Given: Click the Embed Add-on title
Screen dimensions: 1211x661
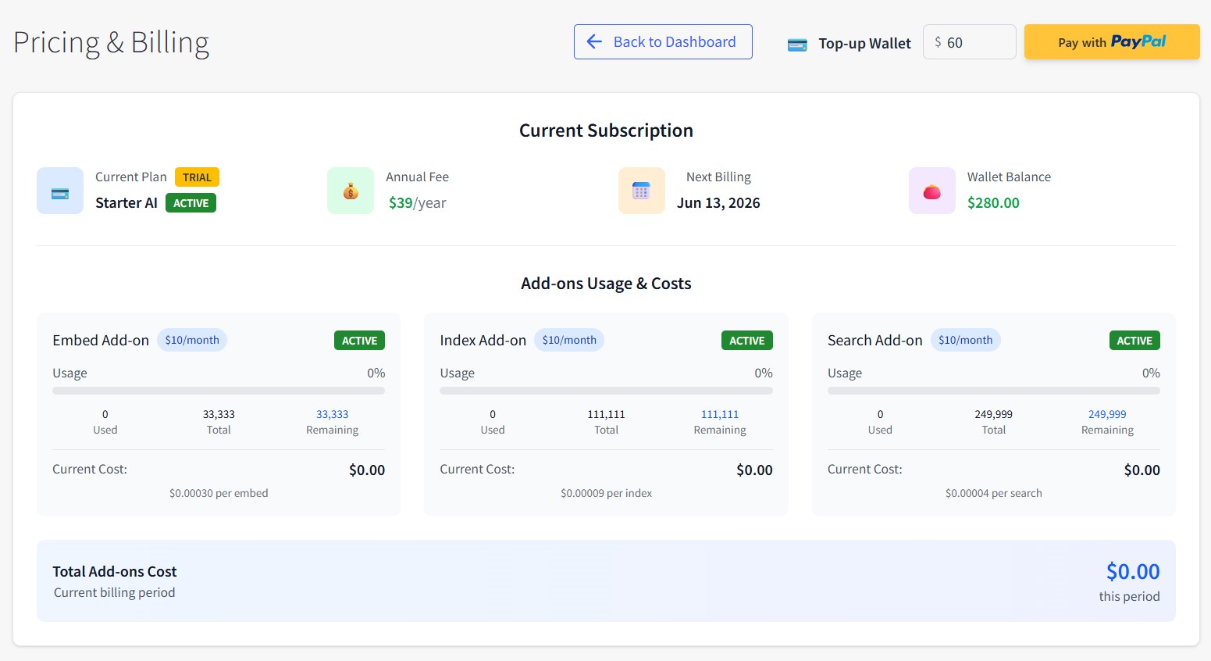Looking at the screenshot, I should click(x=101, y=341).
